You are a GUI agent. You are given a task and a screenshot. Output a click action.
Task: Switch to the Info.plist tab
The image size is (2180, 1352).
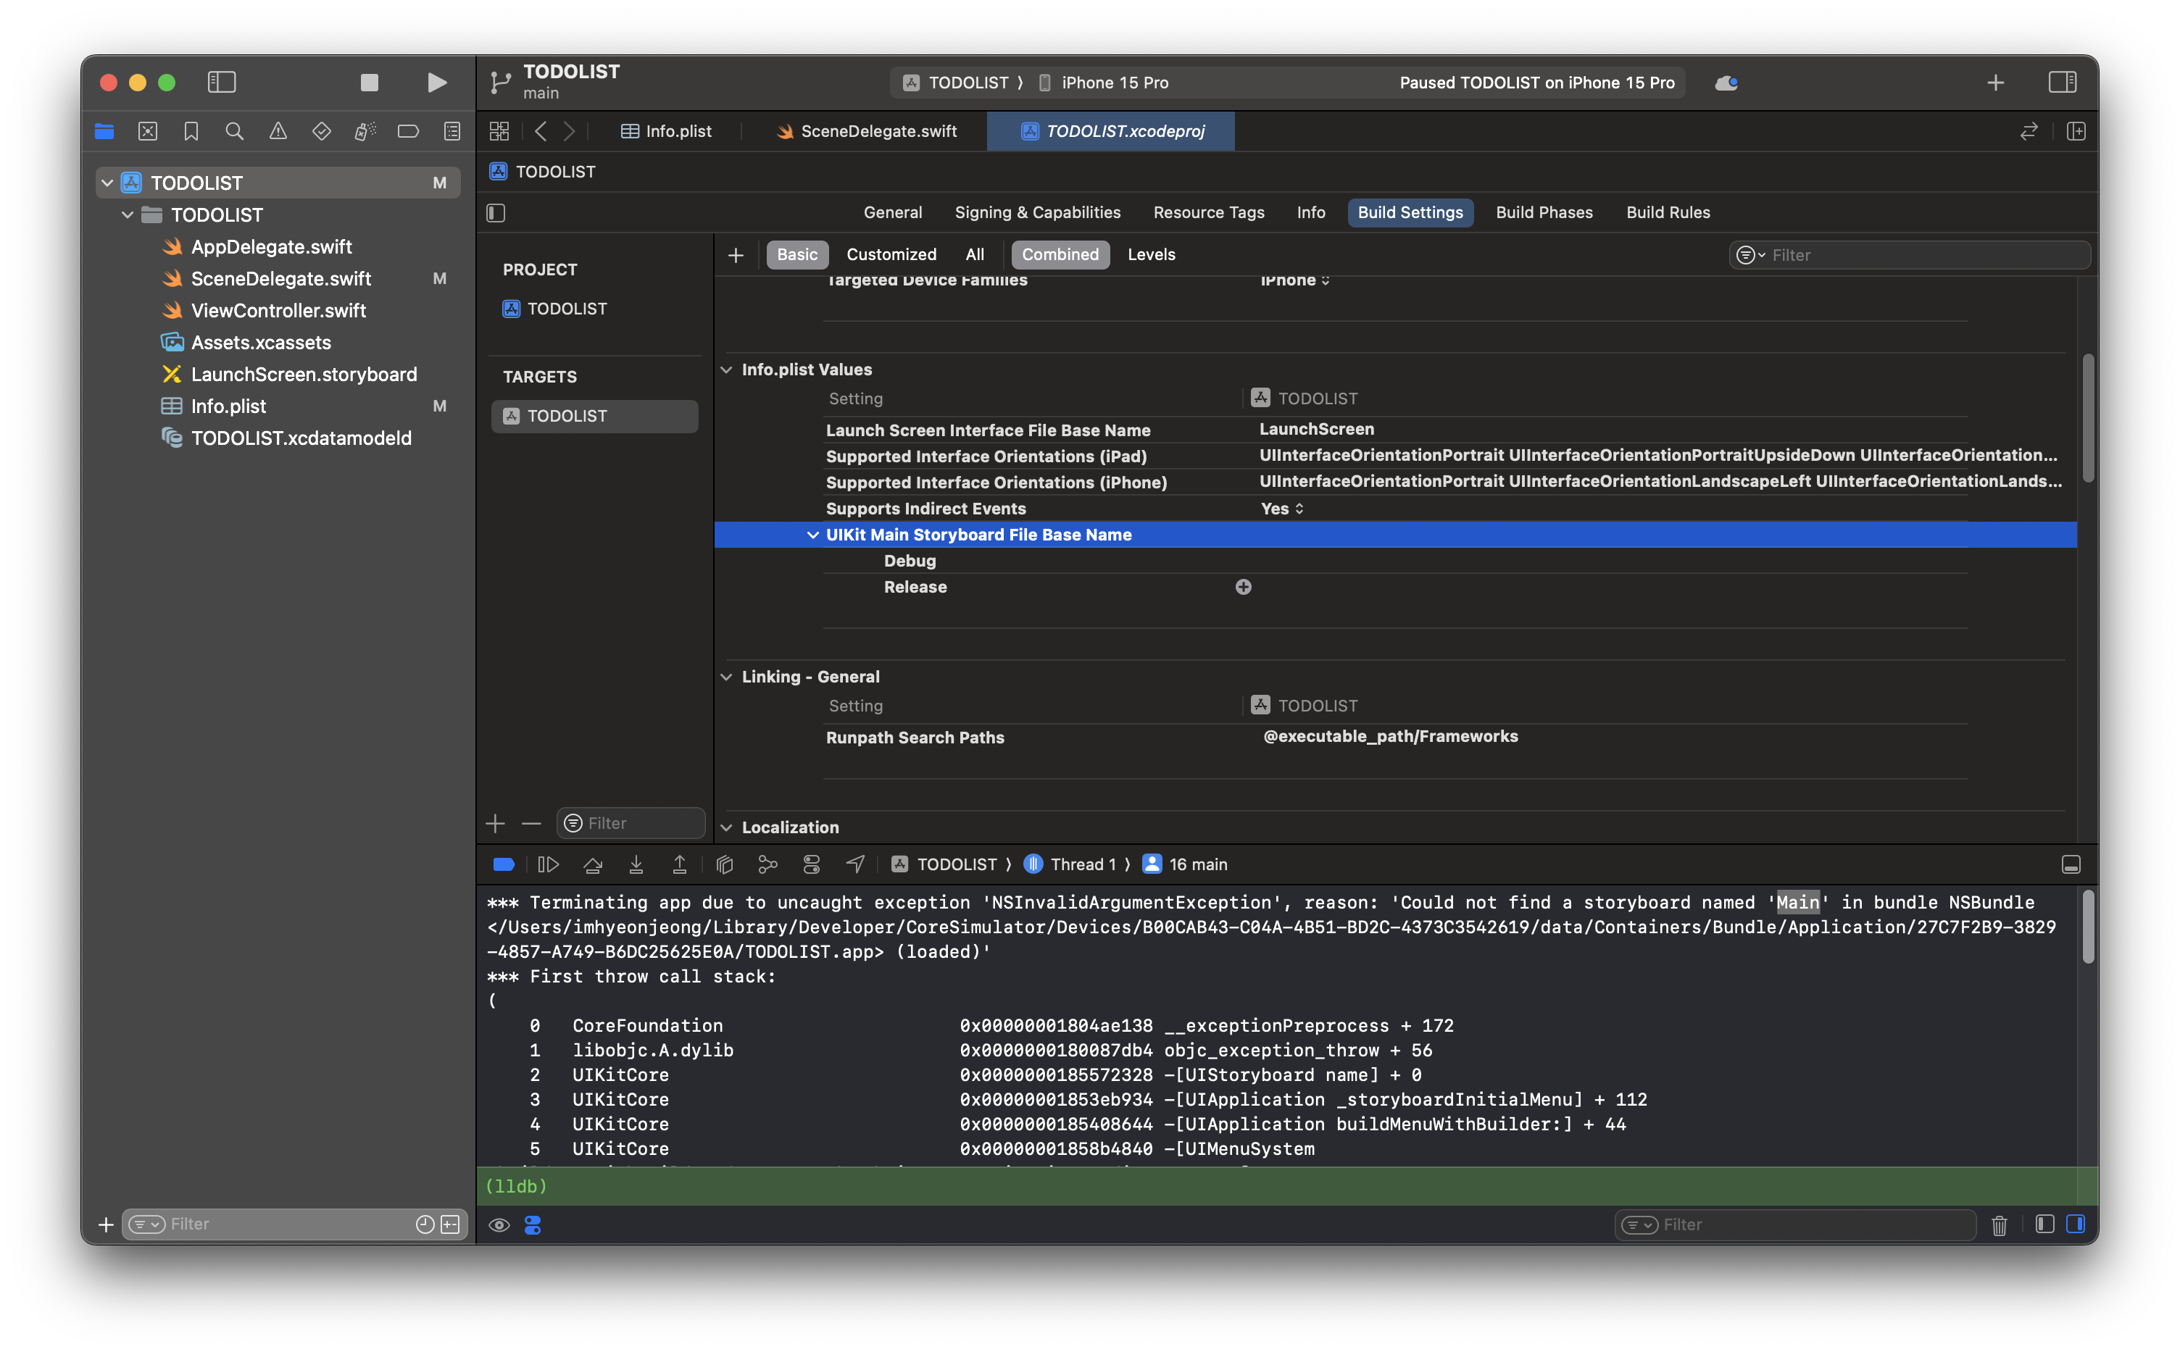pyautogui.click(x=666, y=131)
